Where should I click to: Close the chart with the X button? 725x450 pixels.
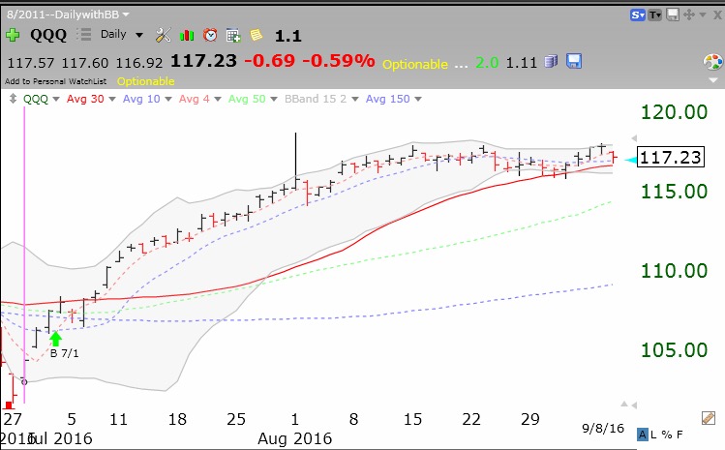(717, 15)
